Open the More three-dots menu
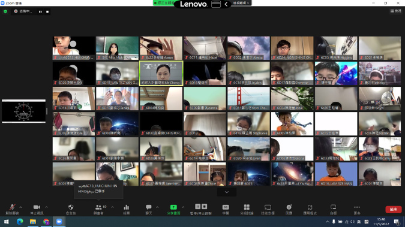Viewport: 405px width, 227px height. point(357,207)
